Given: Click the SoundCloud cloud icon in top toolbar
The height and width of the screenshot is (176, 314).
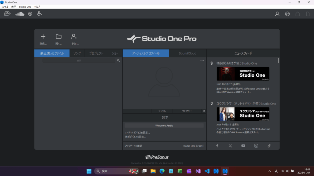Looking at the screenshot, I should tap(20, 14).
